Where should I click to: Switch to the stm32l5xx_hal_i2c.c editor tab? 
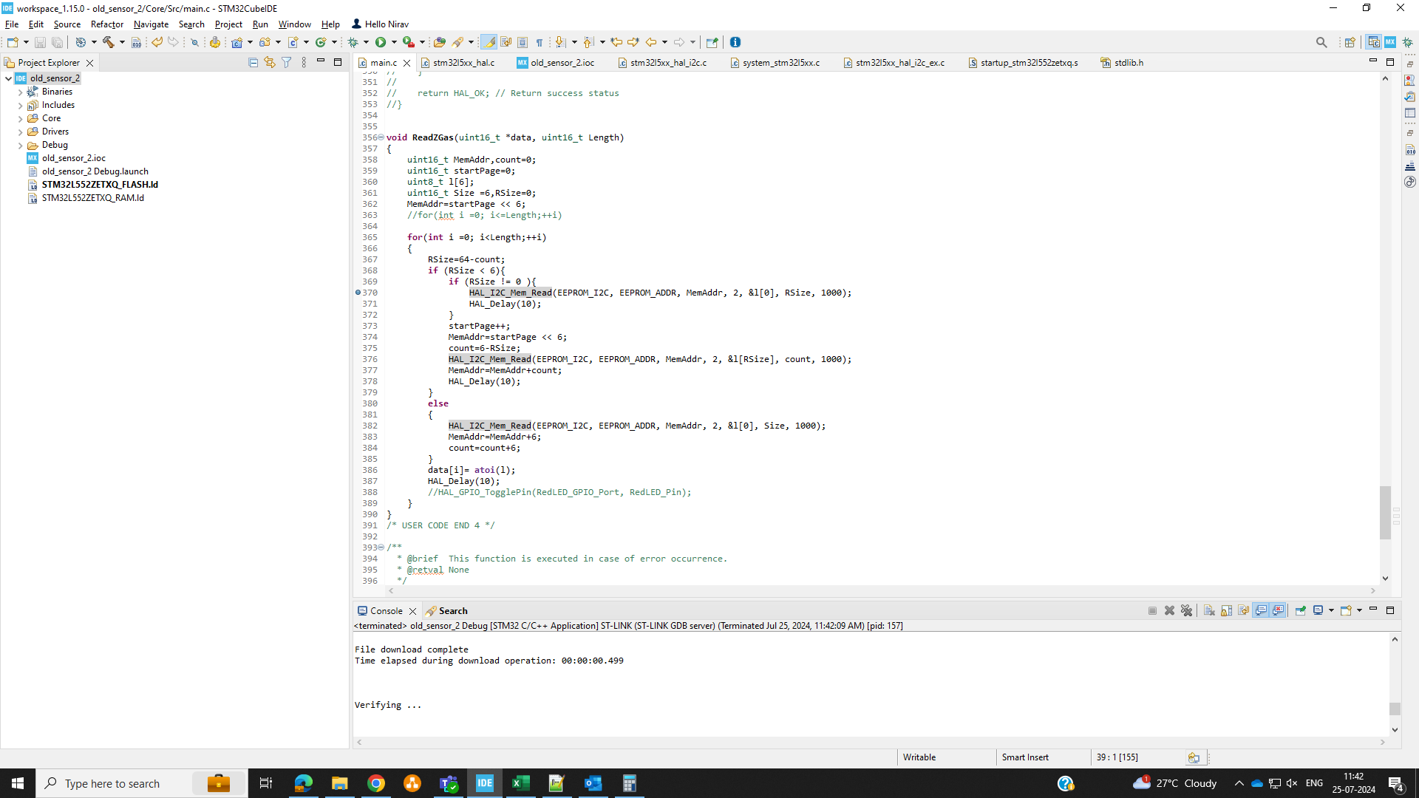(x=667, y=63)
